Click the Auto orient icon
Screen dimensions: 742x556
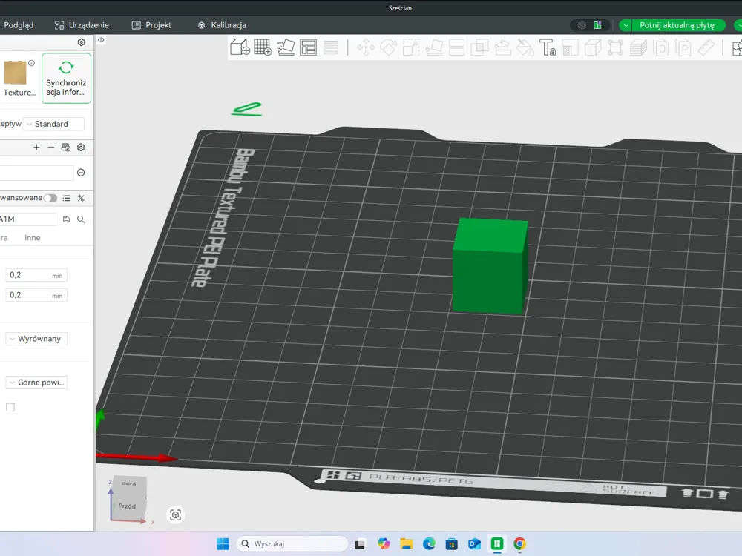(x=286, y=47)
